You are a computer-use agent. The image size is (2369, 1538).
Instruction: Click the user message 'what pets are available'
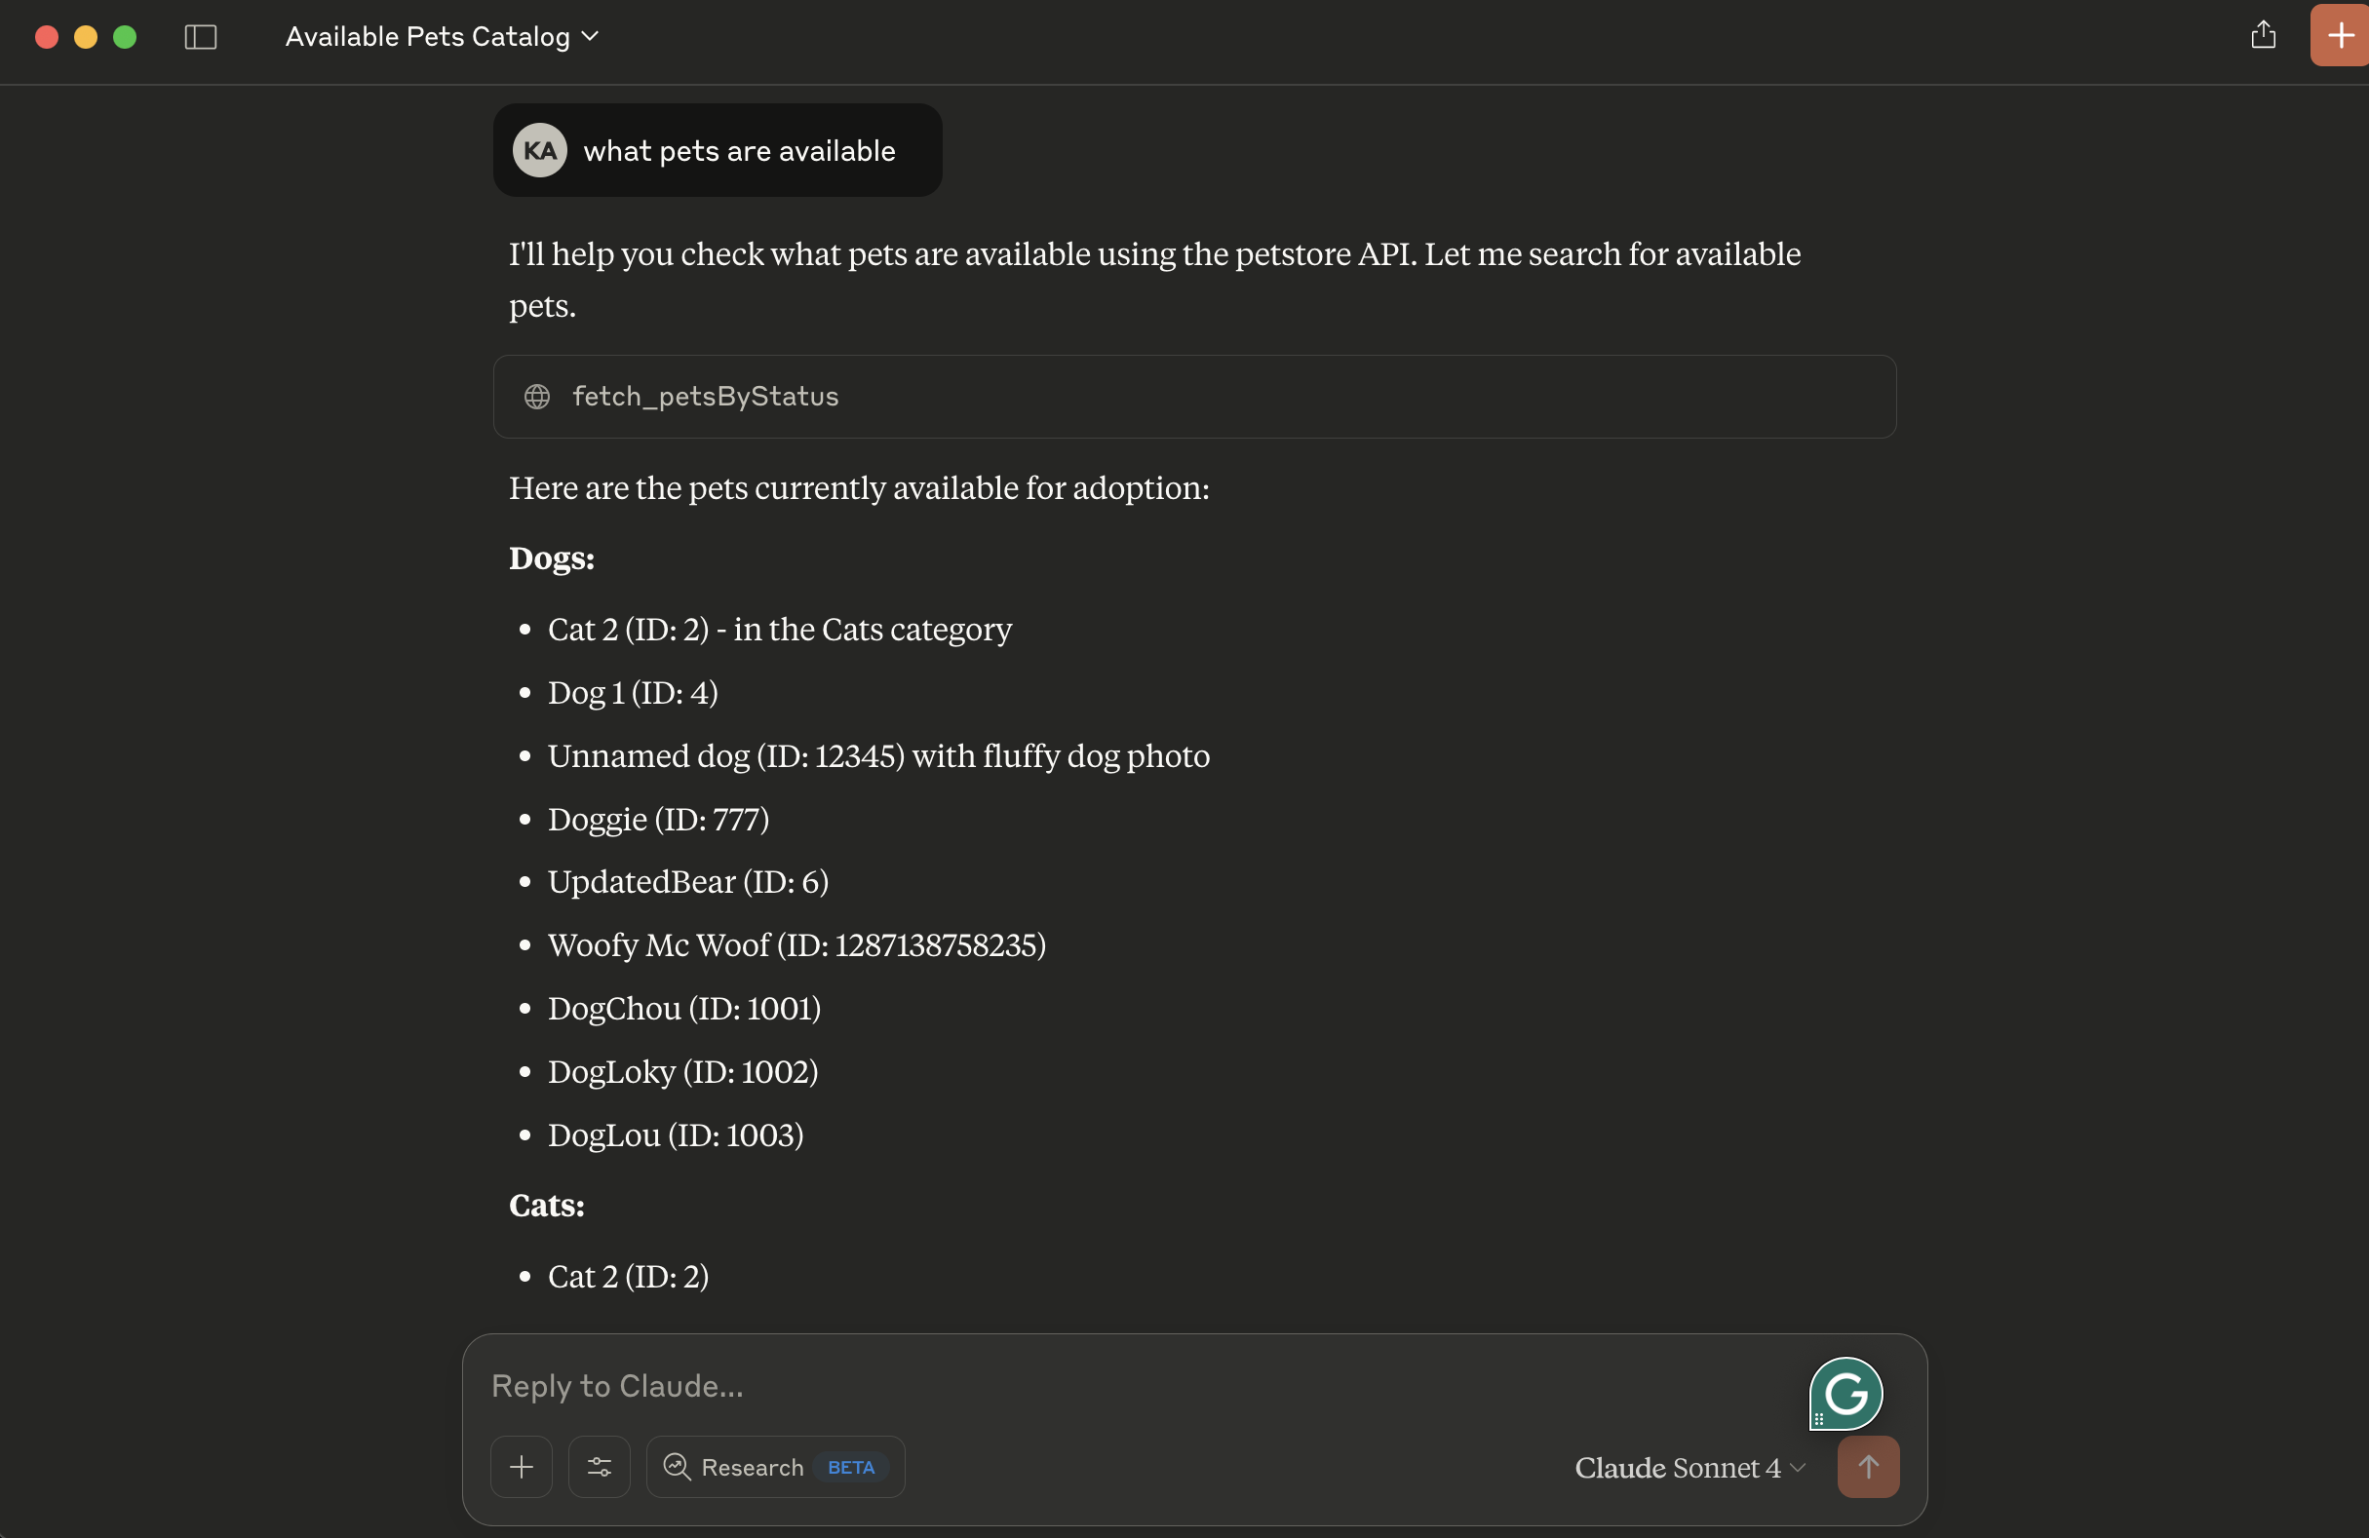[739, 151]
